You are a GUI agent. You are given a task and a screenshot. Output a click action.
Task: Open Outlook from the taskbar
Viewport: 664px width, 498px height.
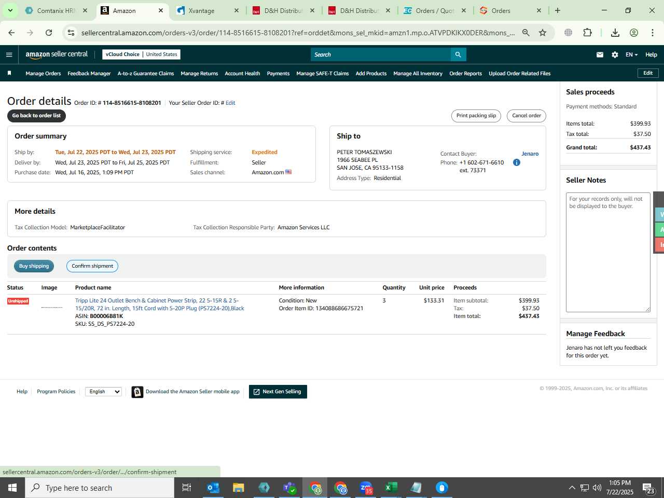213,488
